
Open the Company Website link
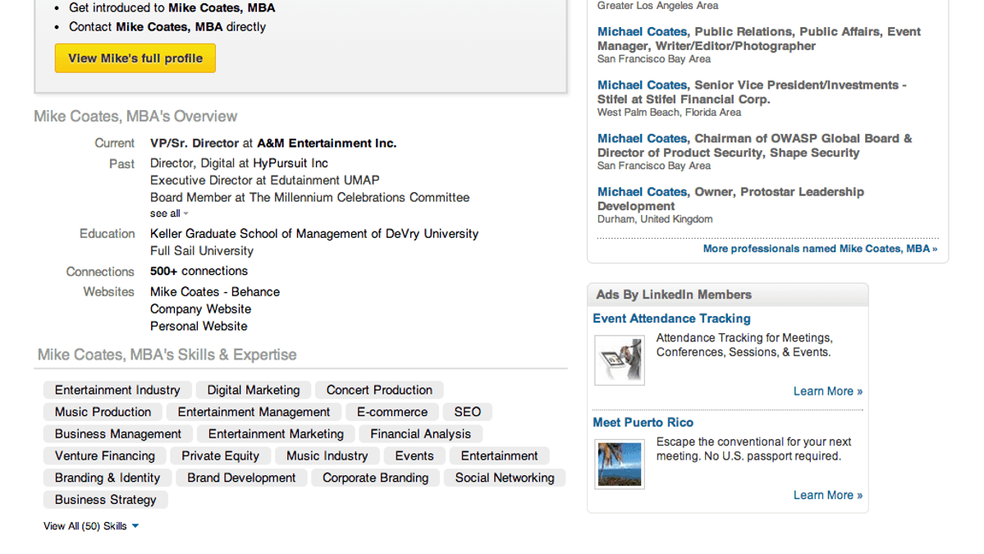click(200, 309)
